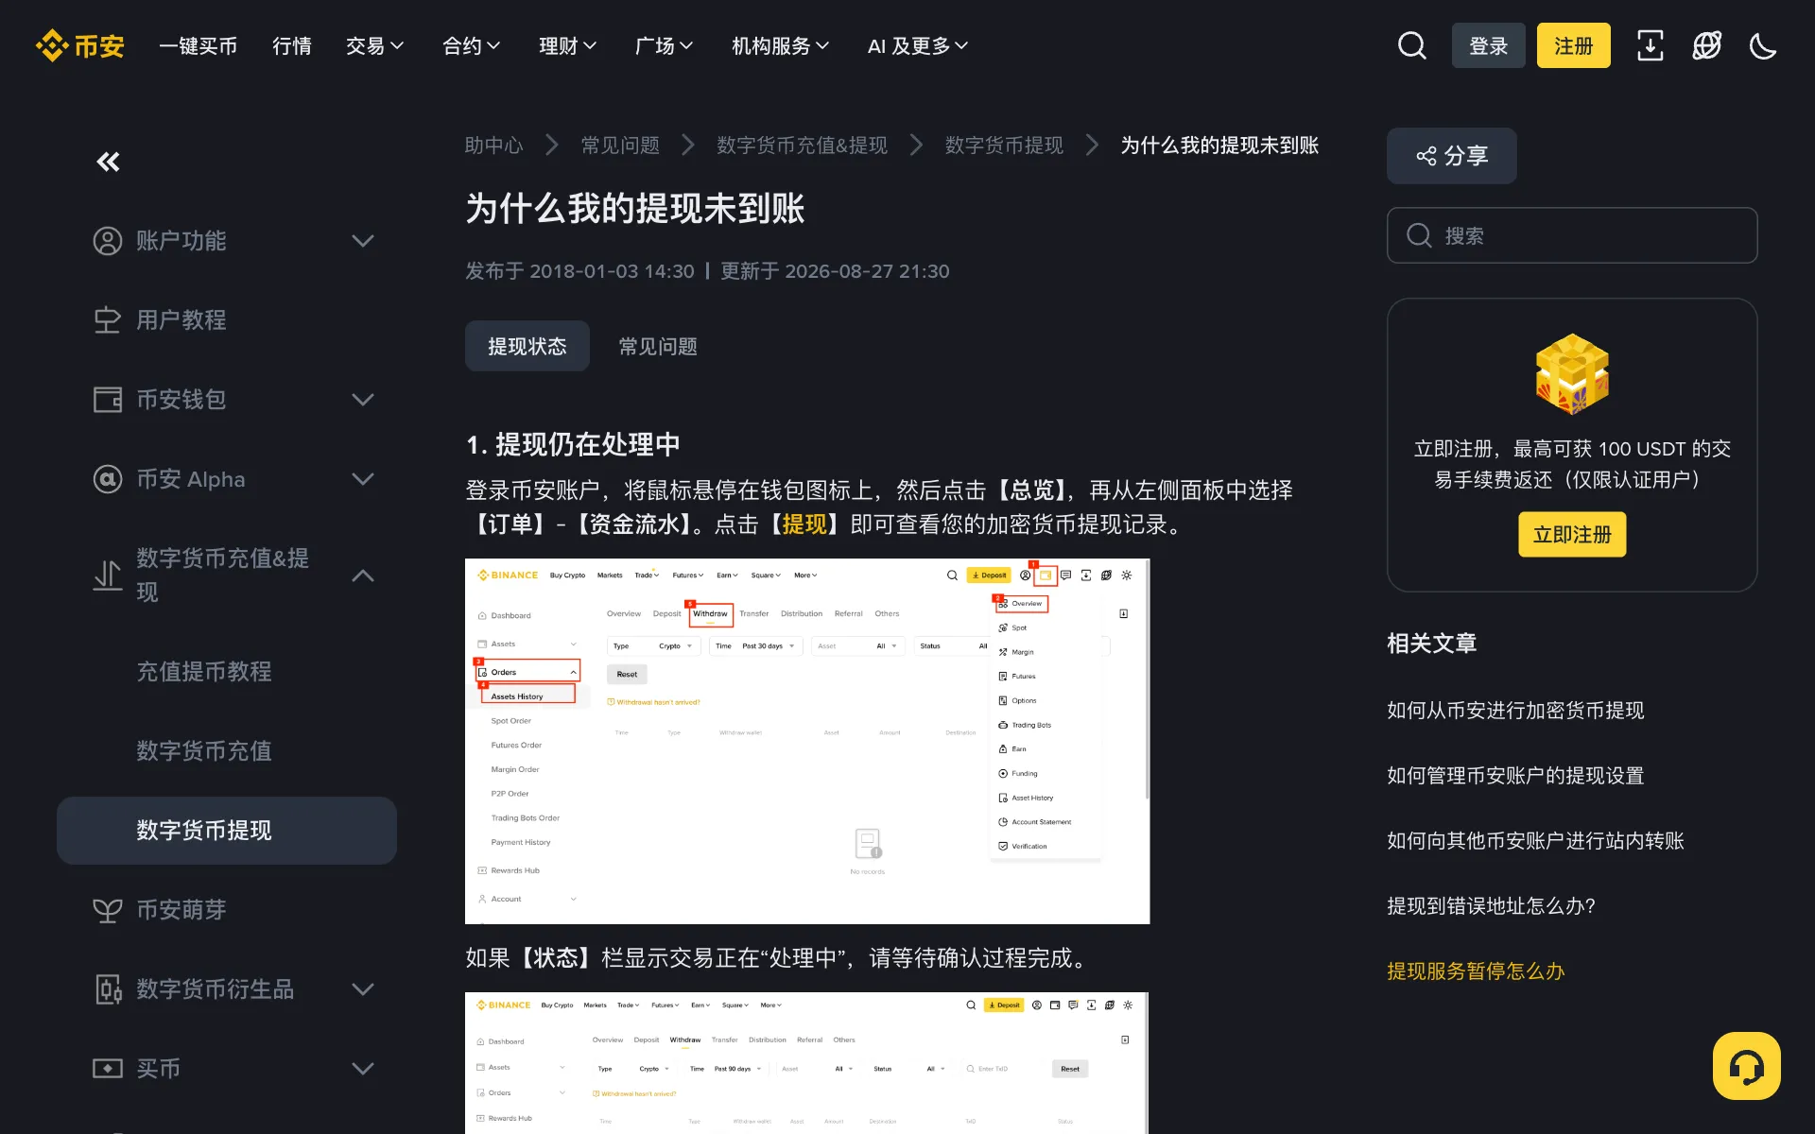
Task: Open the first tutorial screenshot image
Action: (x=807, y=741)
